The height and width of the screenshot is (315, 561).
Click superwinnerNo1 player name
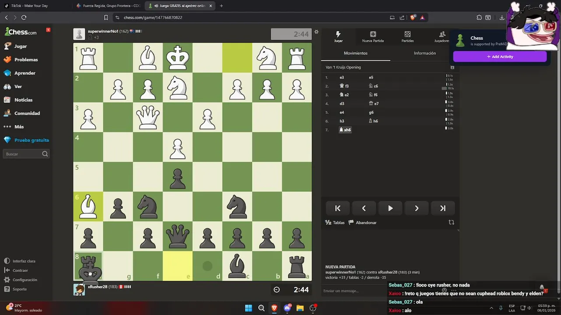pos(103,31)
